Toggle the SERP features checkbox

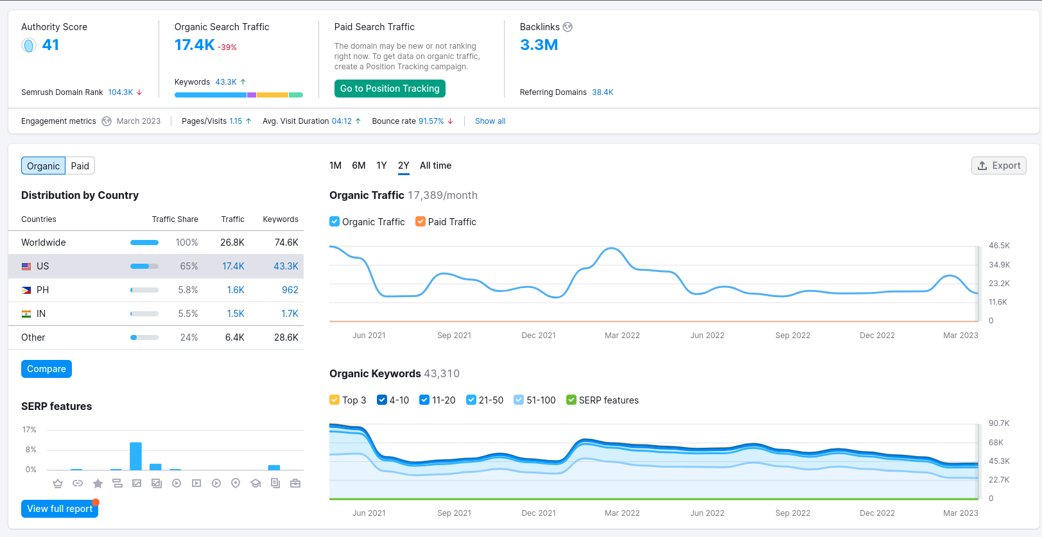click(571, 400)
